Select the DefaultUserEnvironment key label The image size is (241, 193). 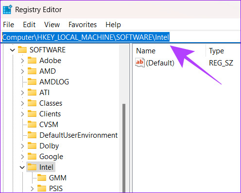79,135
